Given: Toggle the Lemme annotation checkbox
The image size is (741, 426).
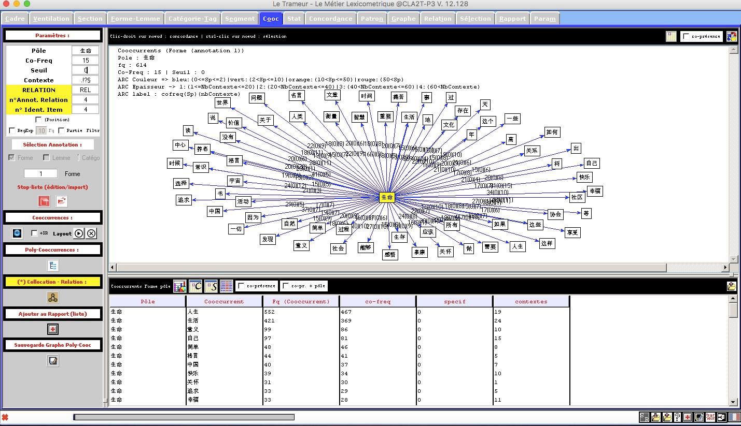Looking at the screenshot, I should tap(46, 157).
